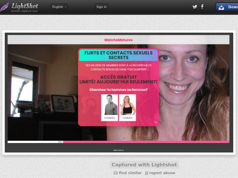Click the Captured with Lightshot heading
Screen dimensions: 238x178
(x=144, y=165)
